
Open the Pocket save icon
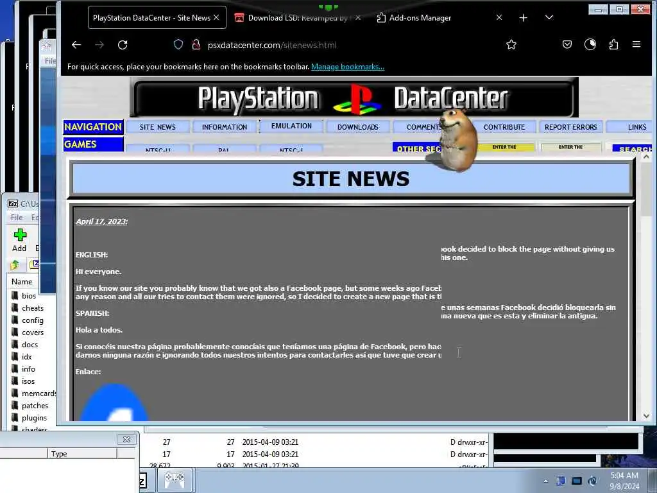tap(567, 44)
